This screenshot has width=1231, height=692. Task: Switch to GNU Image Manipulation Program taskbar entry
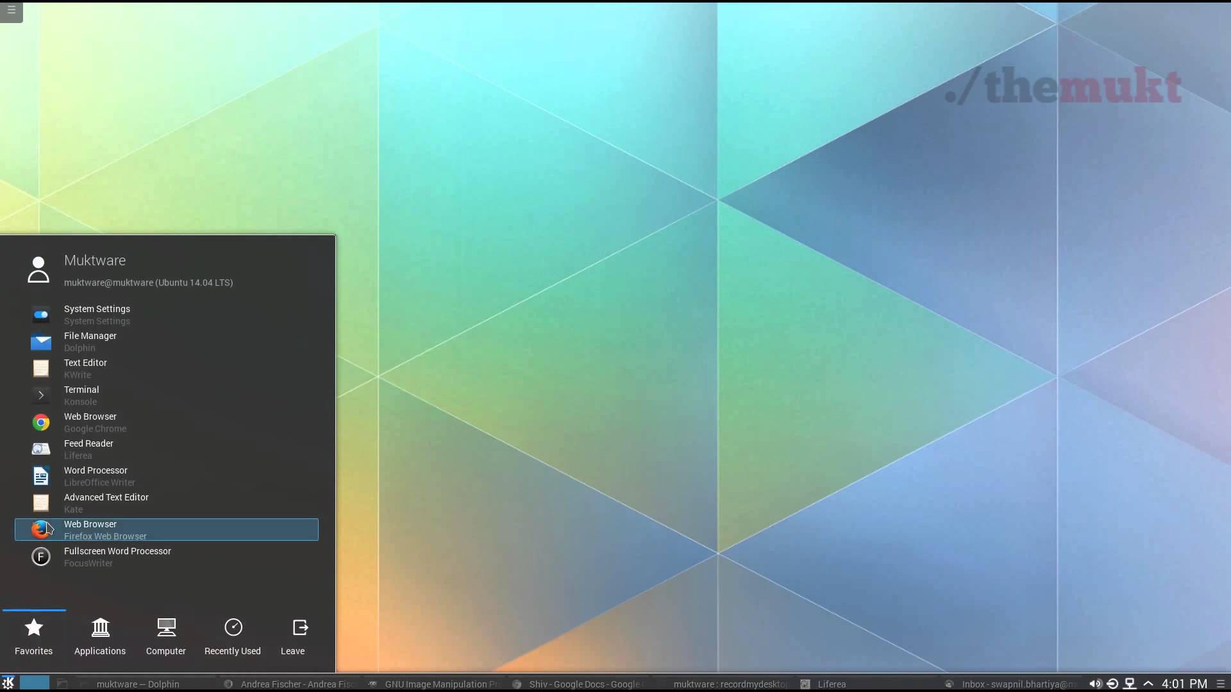point(436,684)
